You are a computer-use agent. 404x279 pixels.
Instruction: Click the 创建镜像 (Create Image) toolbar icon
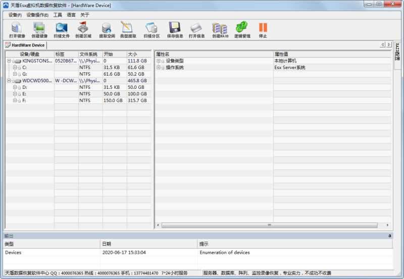click(39, 28)
